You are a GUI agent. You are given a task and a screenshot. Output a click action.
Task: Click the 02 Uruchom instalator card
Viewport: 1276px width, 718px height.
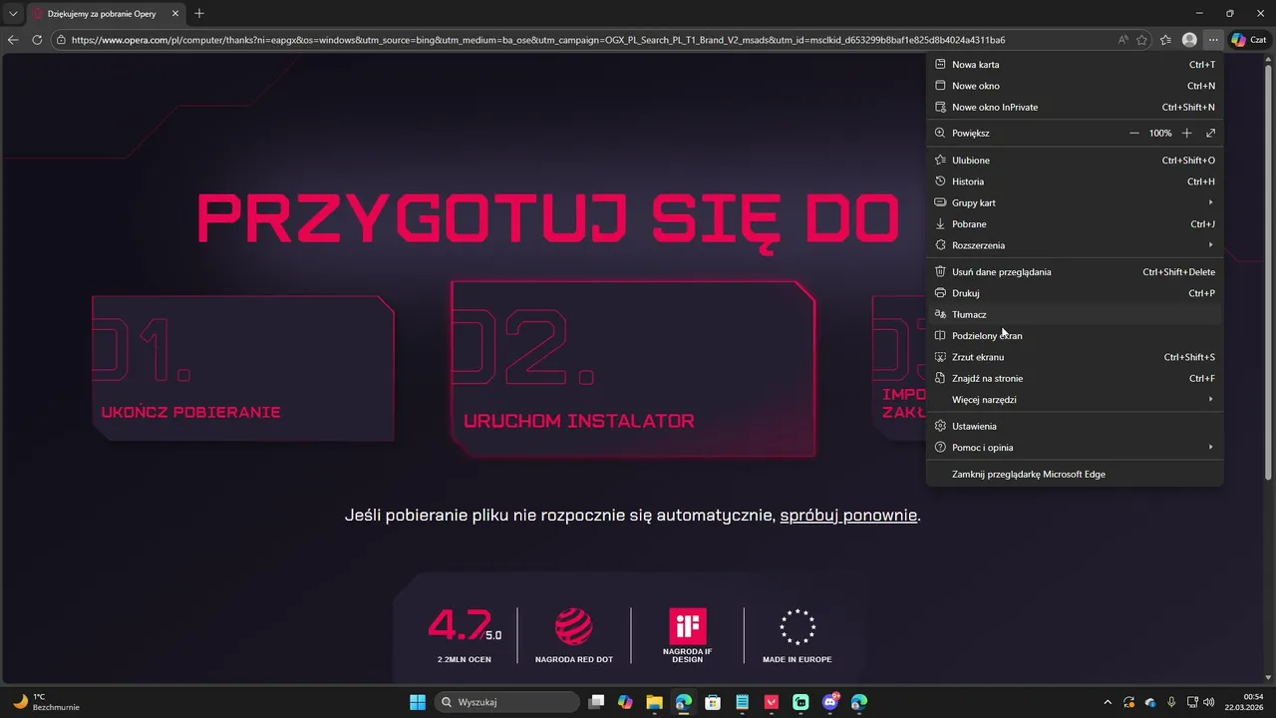point(633,369)
